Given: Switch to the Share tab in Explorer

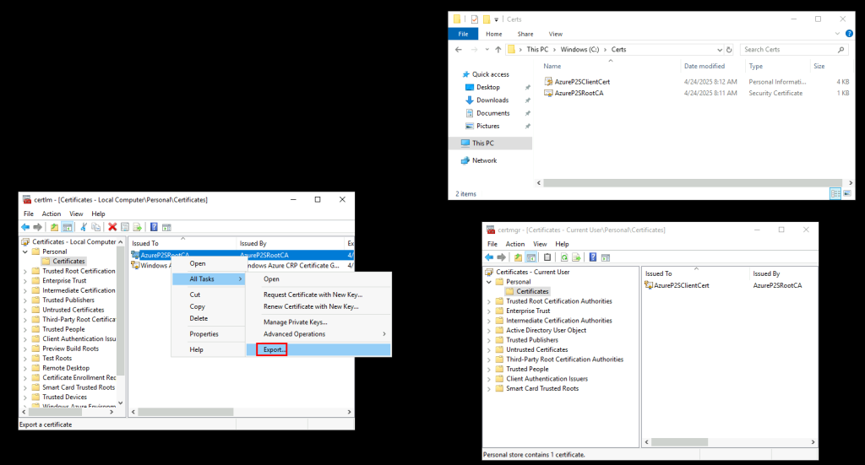Looking at the screenshot, I should point(525,34).
